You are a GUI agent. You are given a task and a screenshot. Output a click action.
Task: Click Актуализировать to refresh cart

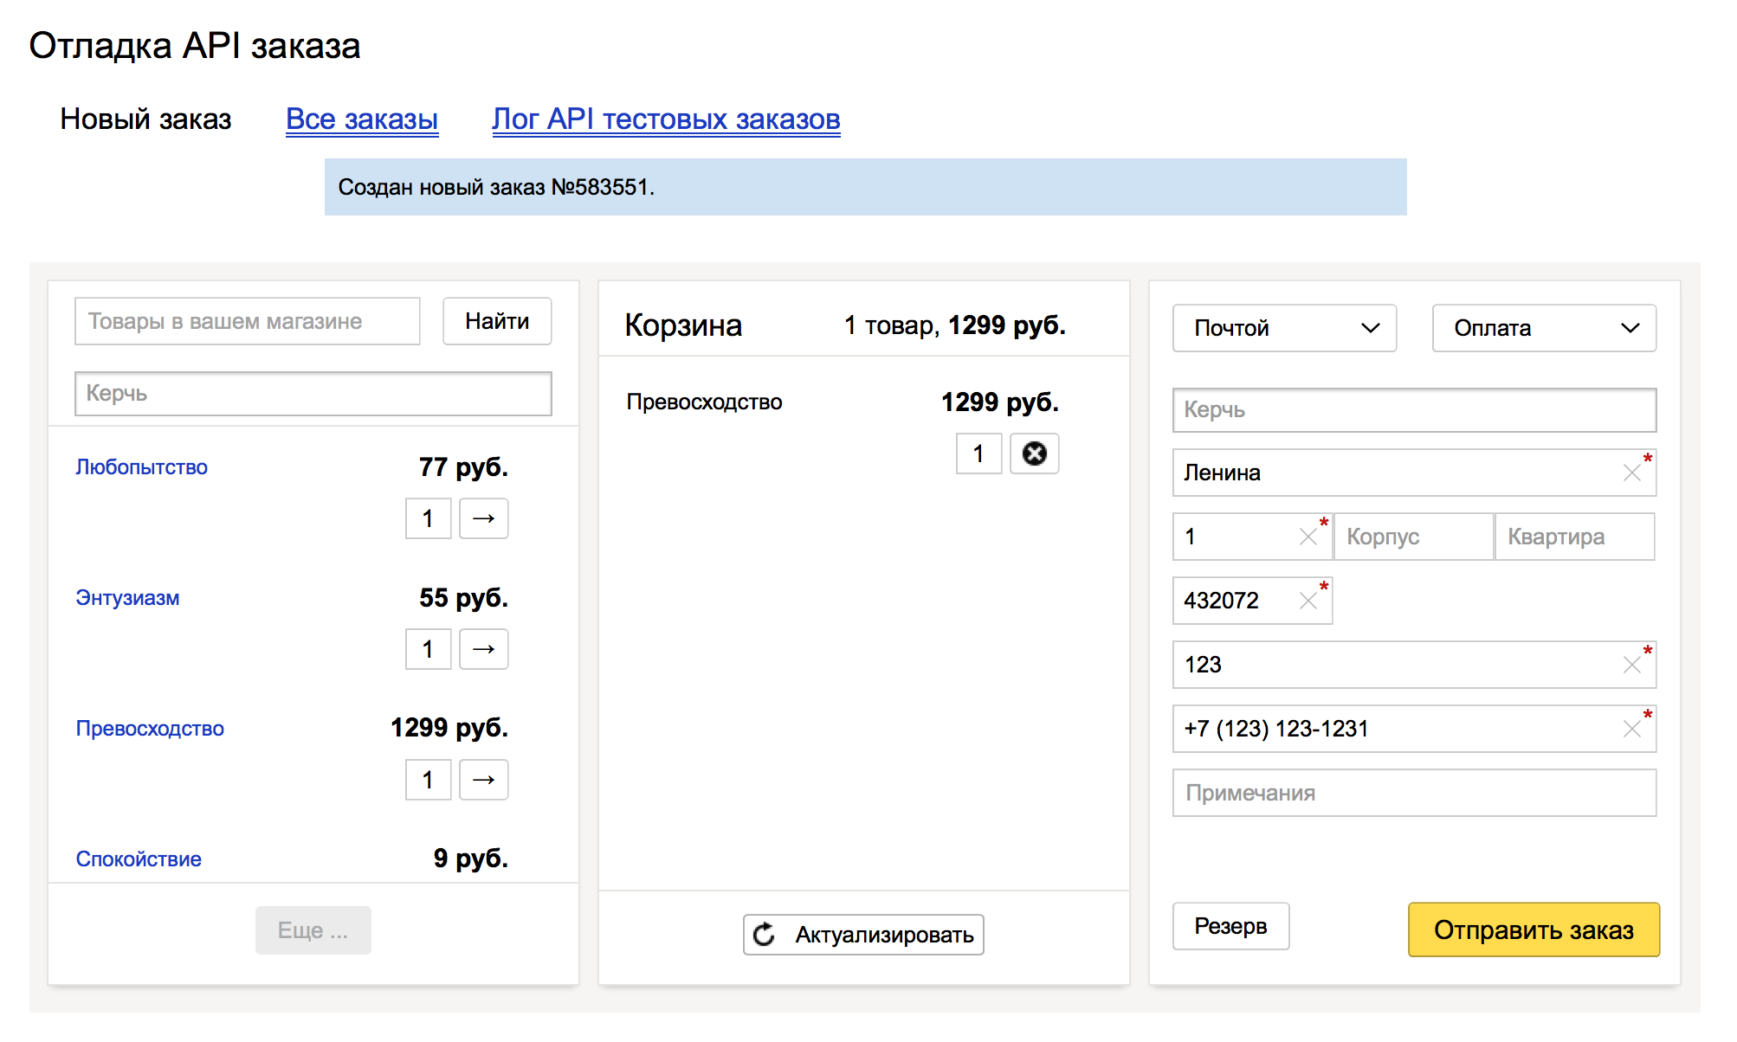[863, 935]
